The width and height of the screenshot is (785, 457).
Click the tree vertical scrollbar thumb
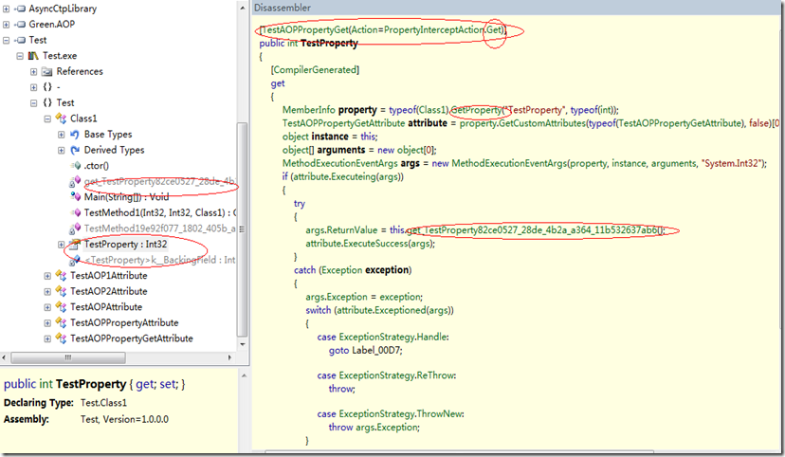243,229
